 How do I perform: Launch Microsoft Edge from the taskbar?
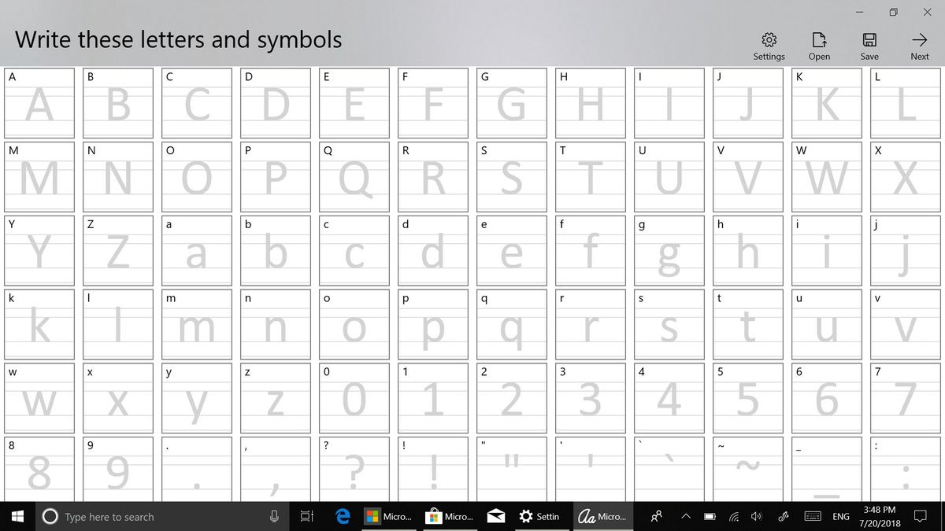coord(342,517)
